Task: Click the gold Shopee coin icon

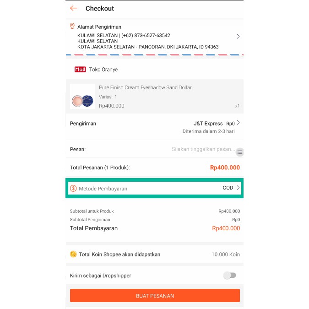Action: tap(73, 254)
